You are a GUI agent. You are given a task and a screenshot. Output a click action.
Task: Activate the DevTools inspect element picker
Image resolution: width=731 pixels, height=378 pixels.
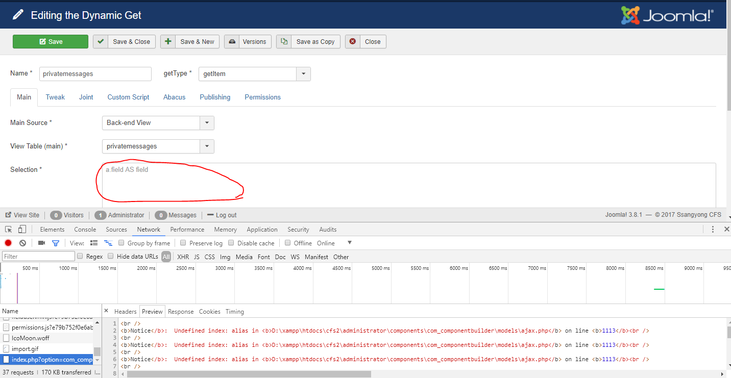pyautogui.click(x=9, y=230)
